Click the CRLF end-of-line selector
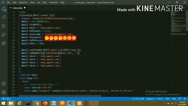188x106 pixels. point(167,99)
